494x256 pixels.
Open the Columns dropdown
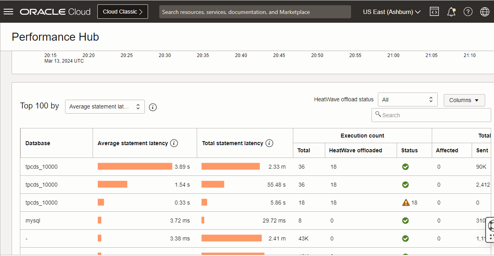[x=464, y=100]
